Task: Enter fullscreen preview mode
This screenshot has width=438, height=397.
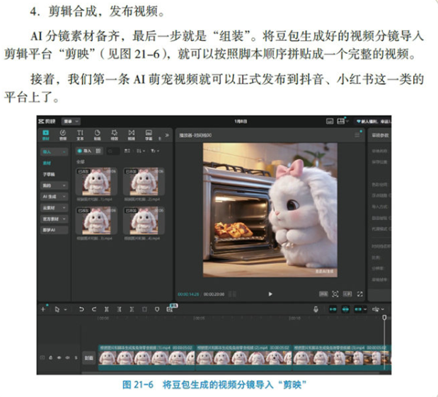Action: click(359, 294)
